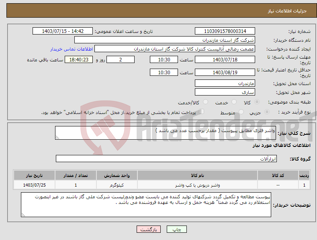Select the خدمت radio button

tap(234, 102)
